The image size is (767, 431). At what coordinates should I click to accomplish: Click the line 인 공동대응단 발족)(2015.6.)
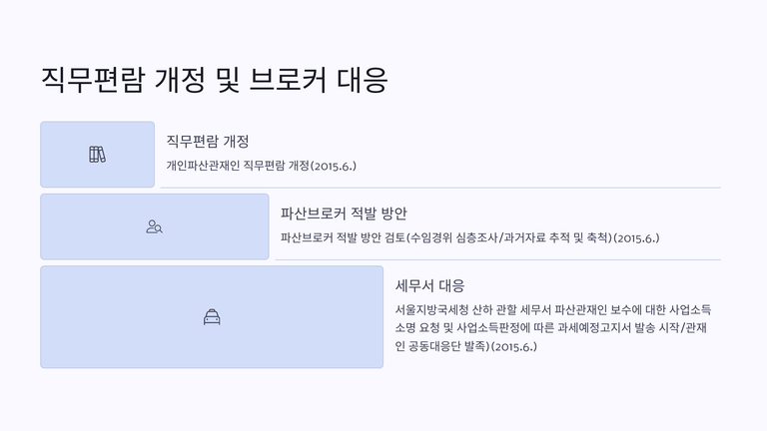(466, 346)
